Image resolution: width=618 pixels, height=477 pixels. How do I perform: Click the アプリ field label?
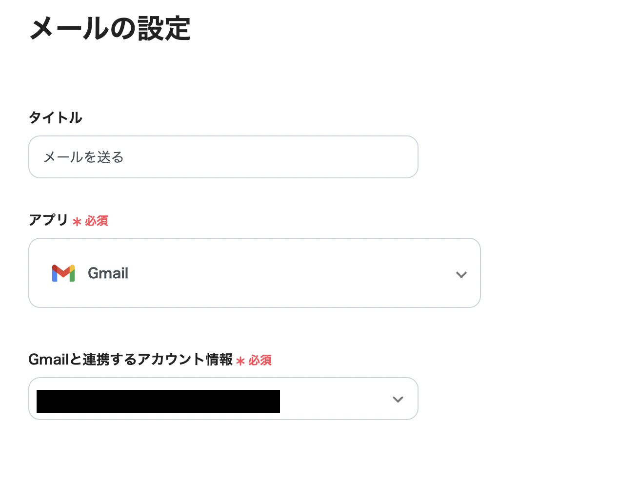[x=48, y=220]
